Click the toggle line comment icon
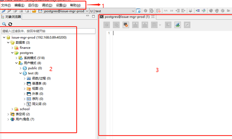Screen dimensions: 232x139 click(198, 11)
